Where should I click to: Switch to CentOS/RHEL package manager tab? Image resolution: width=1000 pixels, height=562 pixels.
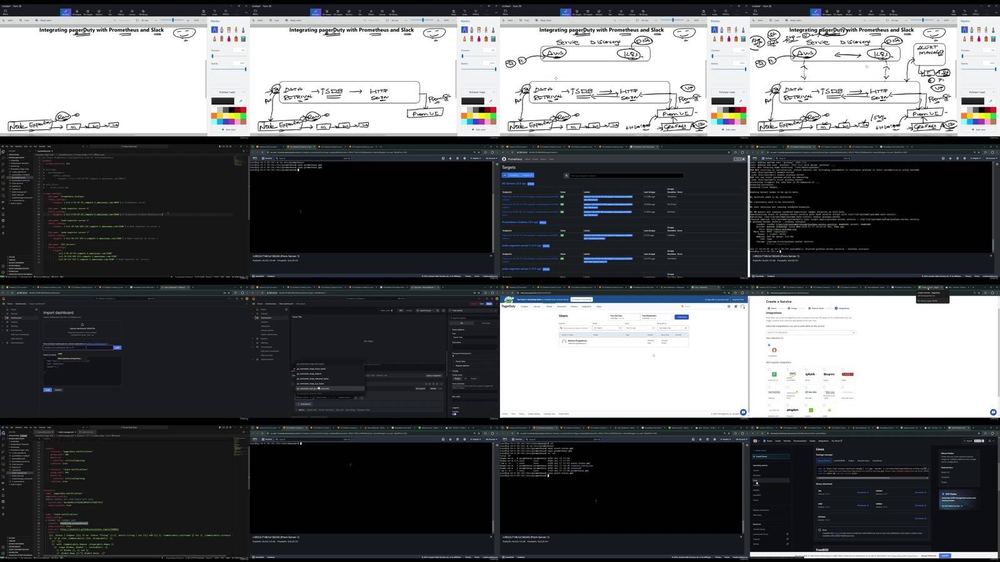click(x=838, y=461)
